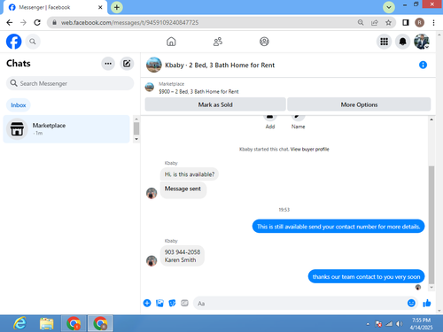Close the Messenger | Facebook tab
Screen dimensions: 443x332
click(100, 7)
